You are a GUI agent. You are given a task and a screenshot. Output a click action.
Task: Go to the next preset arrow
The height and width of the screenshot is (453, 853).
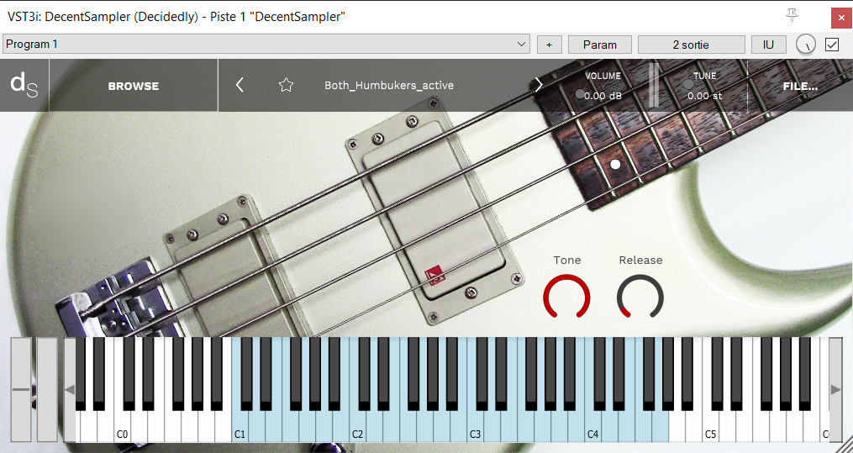pyautogui.click(x=539, y=85)
